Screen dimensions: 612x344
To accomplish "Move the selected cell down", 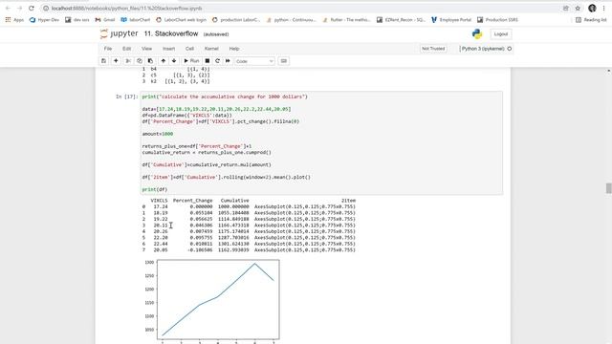I will point(174,61).
